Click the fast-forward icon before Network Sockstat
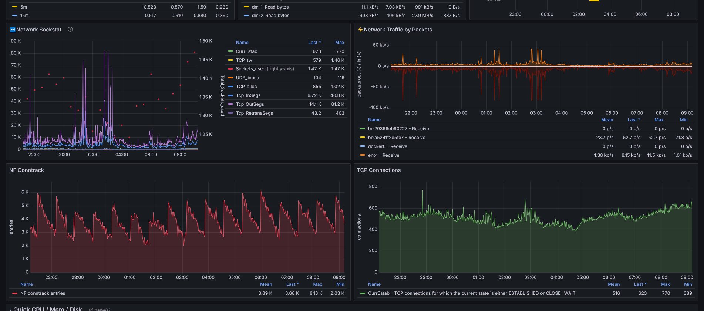 (13, 30)
